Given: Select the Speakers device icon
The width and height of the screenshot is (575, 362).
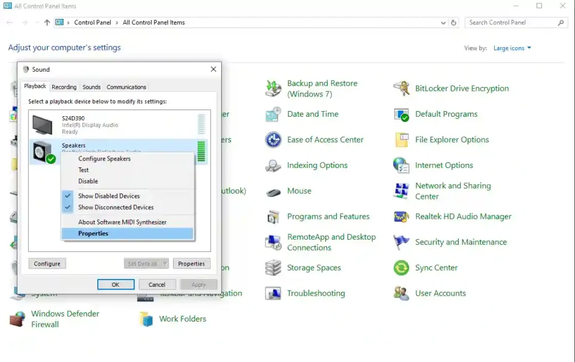Looking at the screenshot, I should (x=43, y=152).
